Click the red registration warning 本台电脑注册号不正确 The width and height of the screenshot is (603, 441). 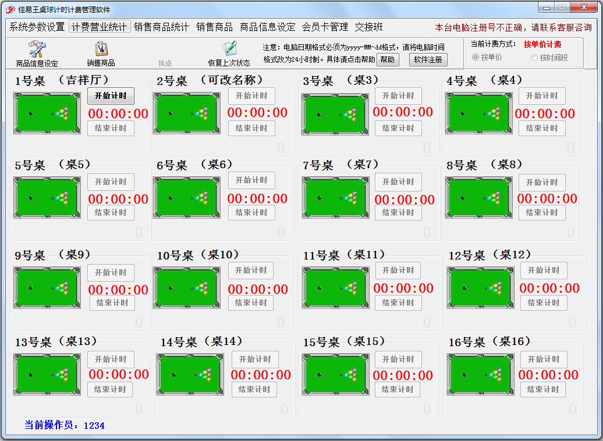pos(513,27)
